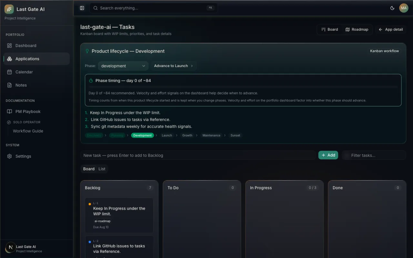Focus the Filter tasks field
The height and width of the screenshot is (258, 413).
click(374, 155)
